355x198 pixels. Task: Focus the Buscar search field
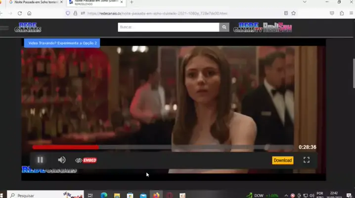(168, 27)
